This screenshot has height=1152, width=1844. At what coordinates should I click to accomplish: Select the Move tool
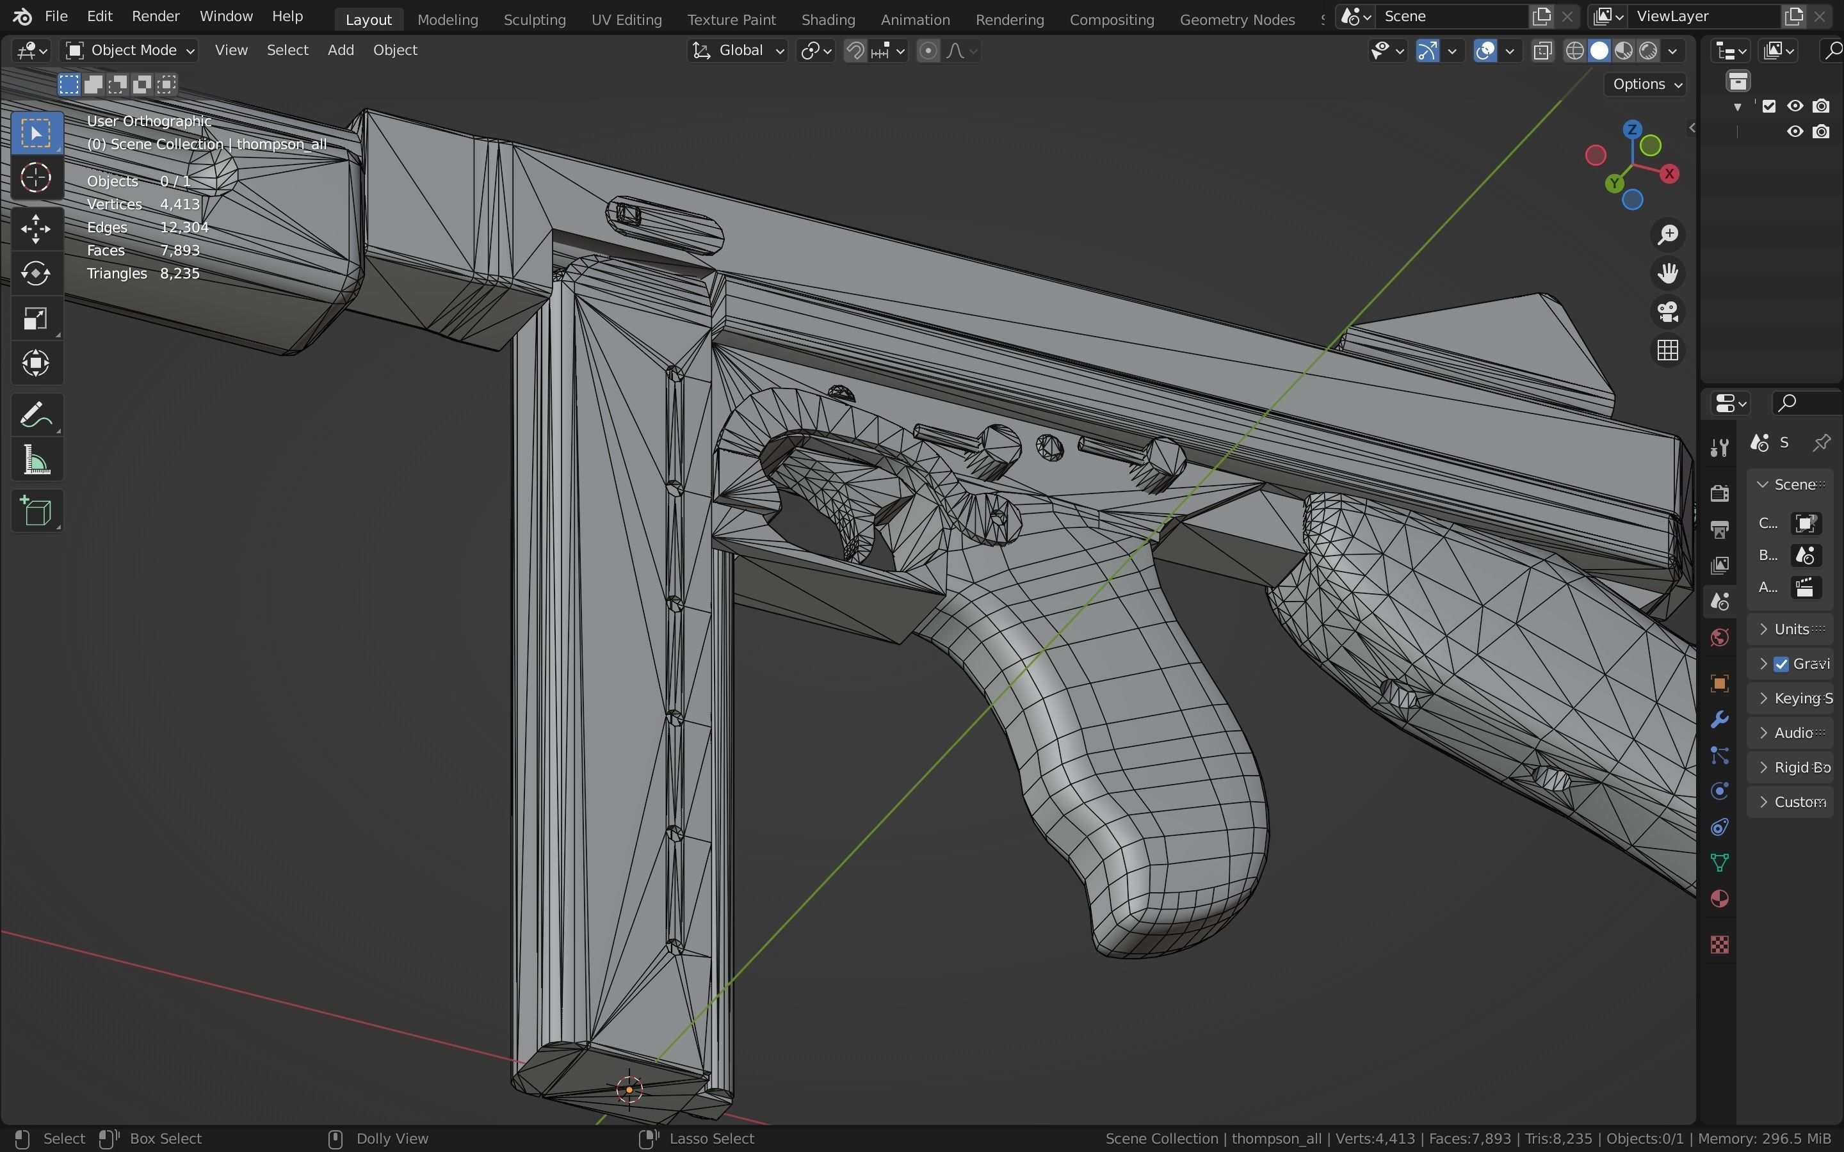pos(36,228)
